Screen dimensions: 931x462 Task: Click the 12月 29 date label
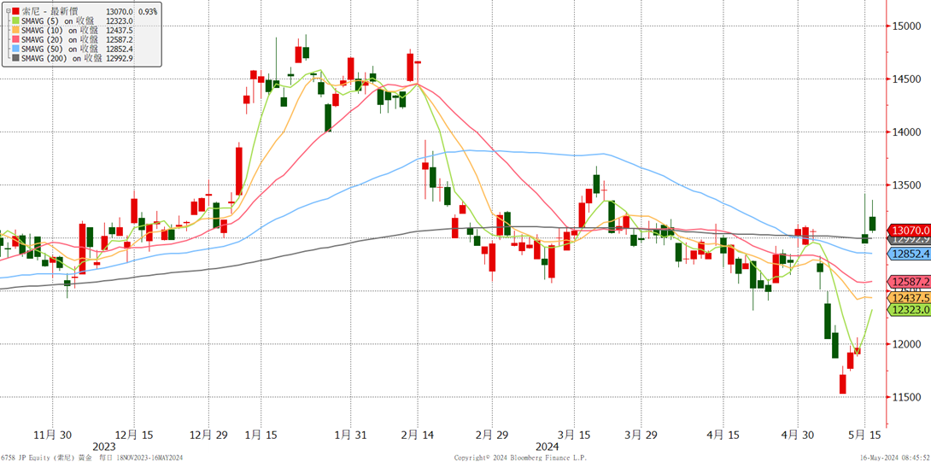(208, 436)
